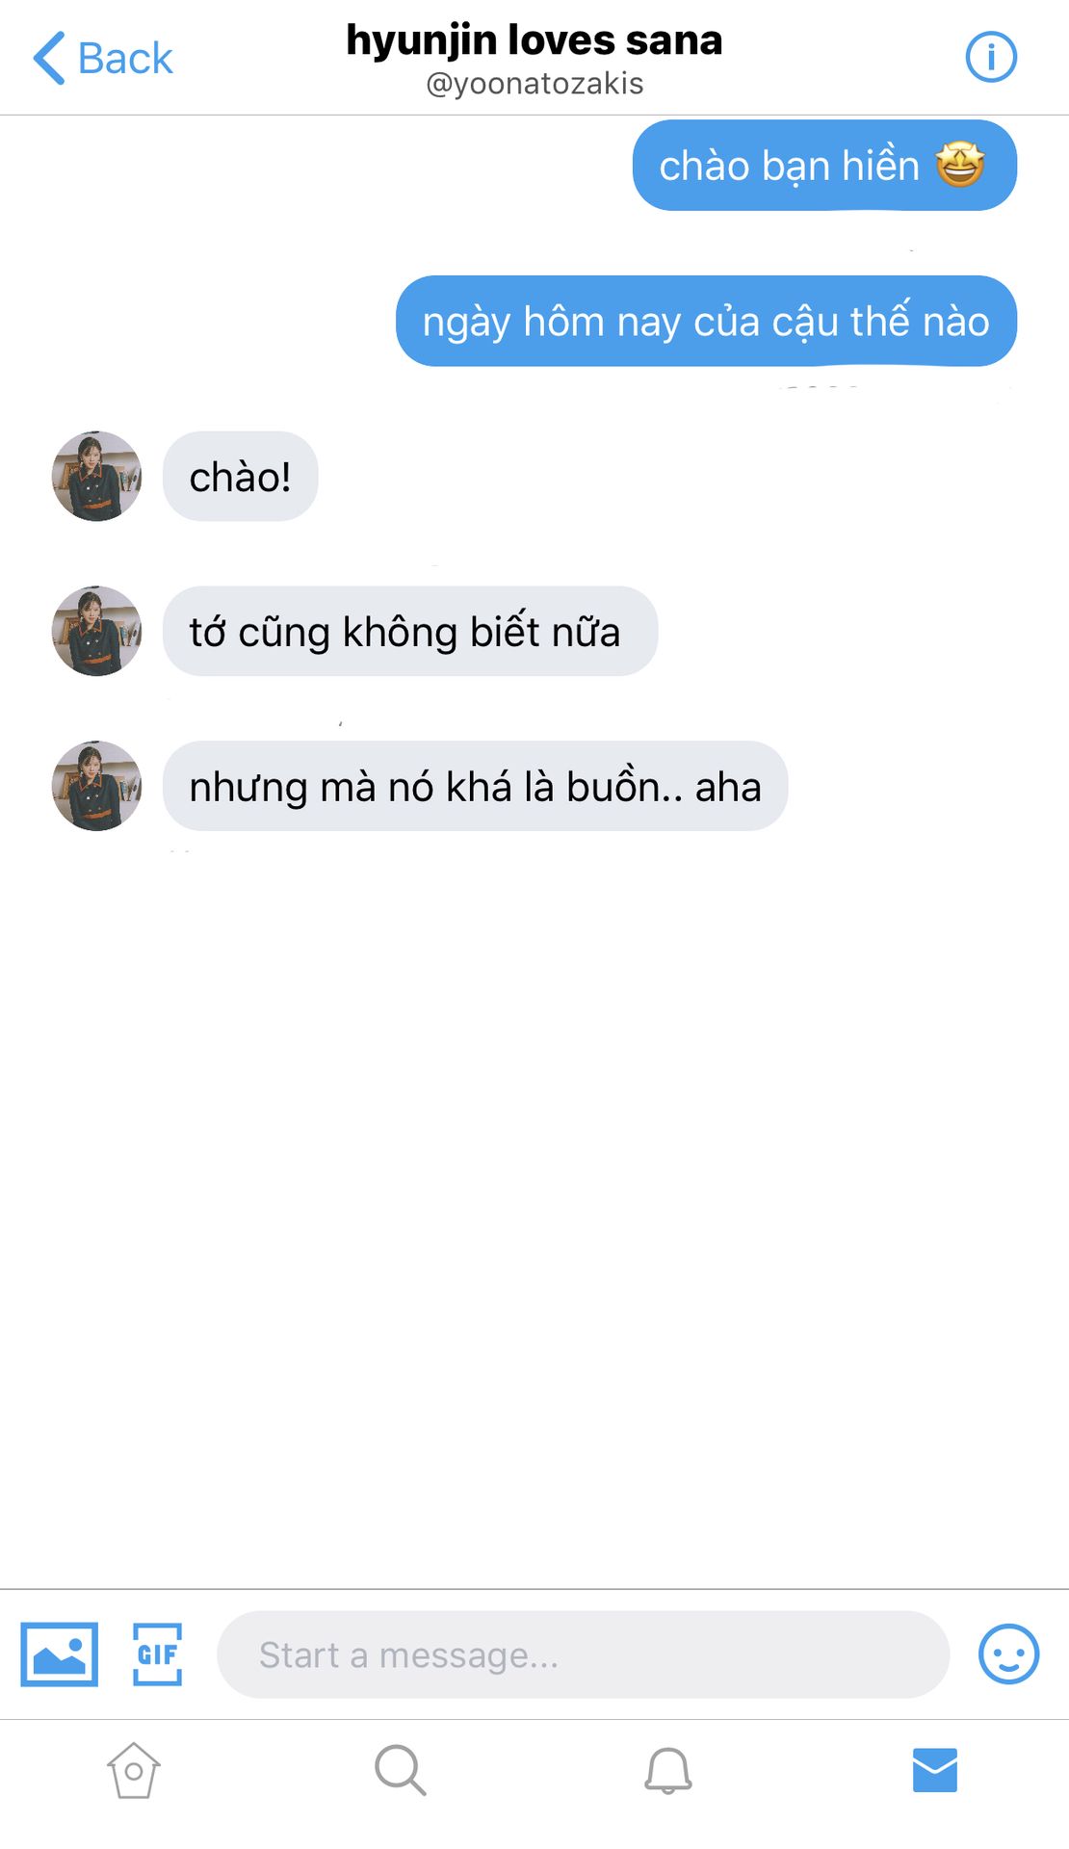This screenshot has width=1069, height=1849.
Task: Open the GIF picker icon
Action: point(157,1654)
